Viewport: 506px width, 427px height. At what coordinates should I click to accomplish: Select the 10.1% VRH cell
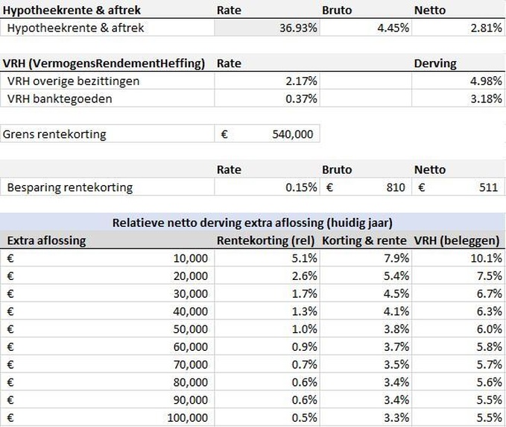click(x=458, y=258)
